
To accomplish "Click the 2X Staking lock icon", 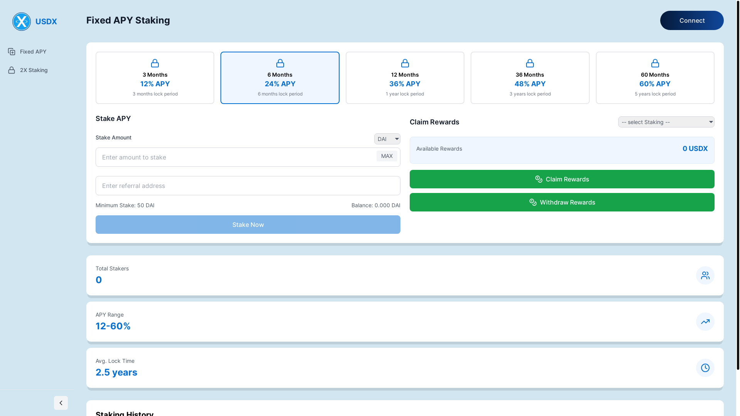I will point(12,70).
